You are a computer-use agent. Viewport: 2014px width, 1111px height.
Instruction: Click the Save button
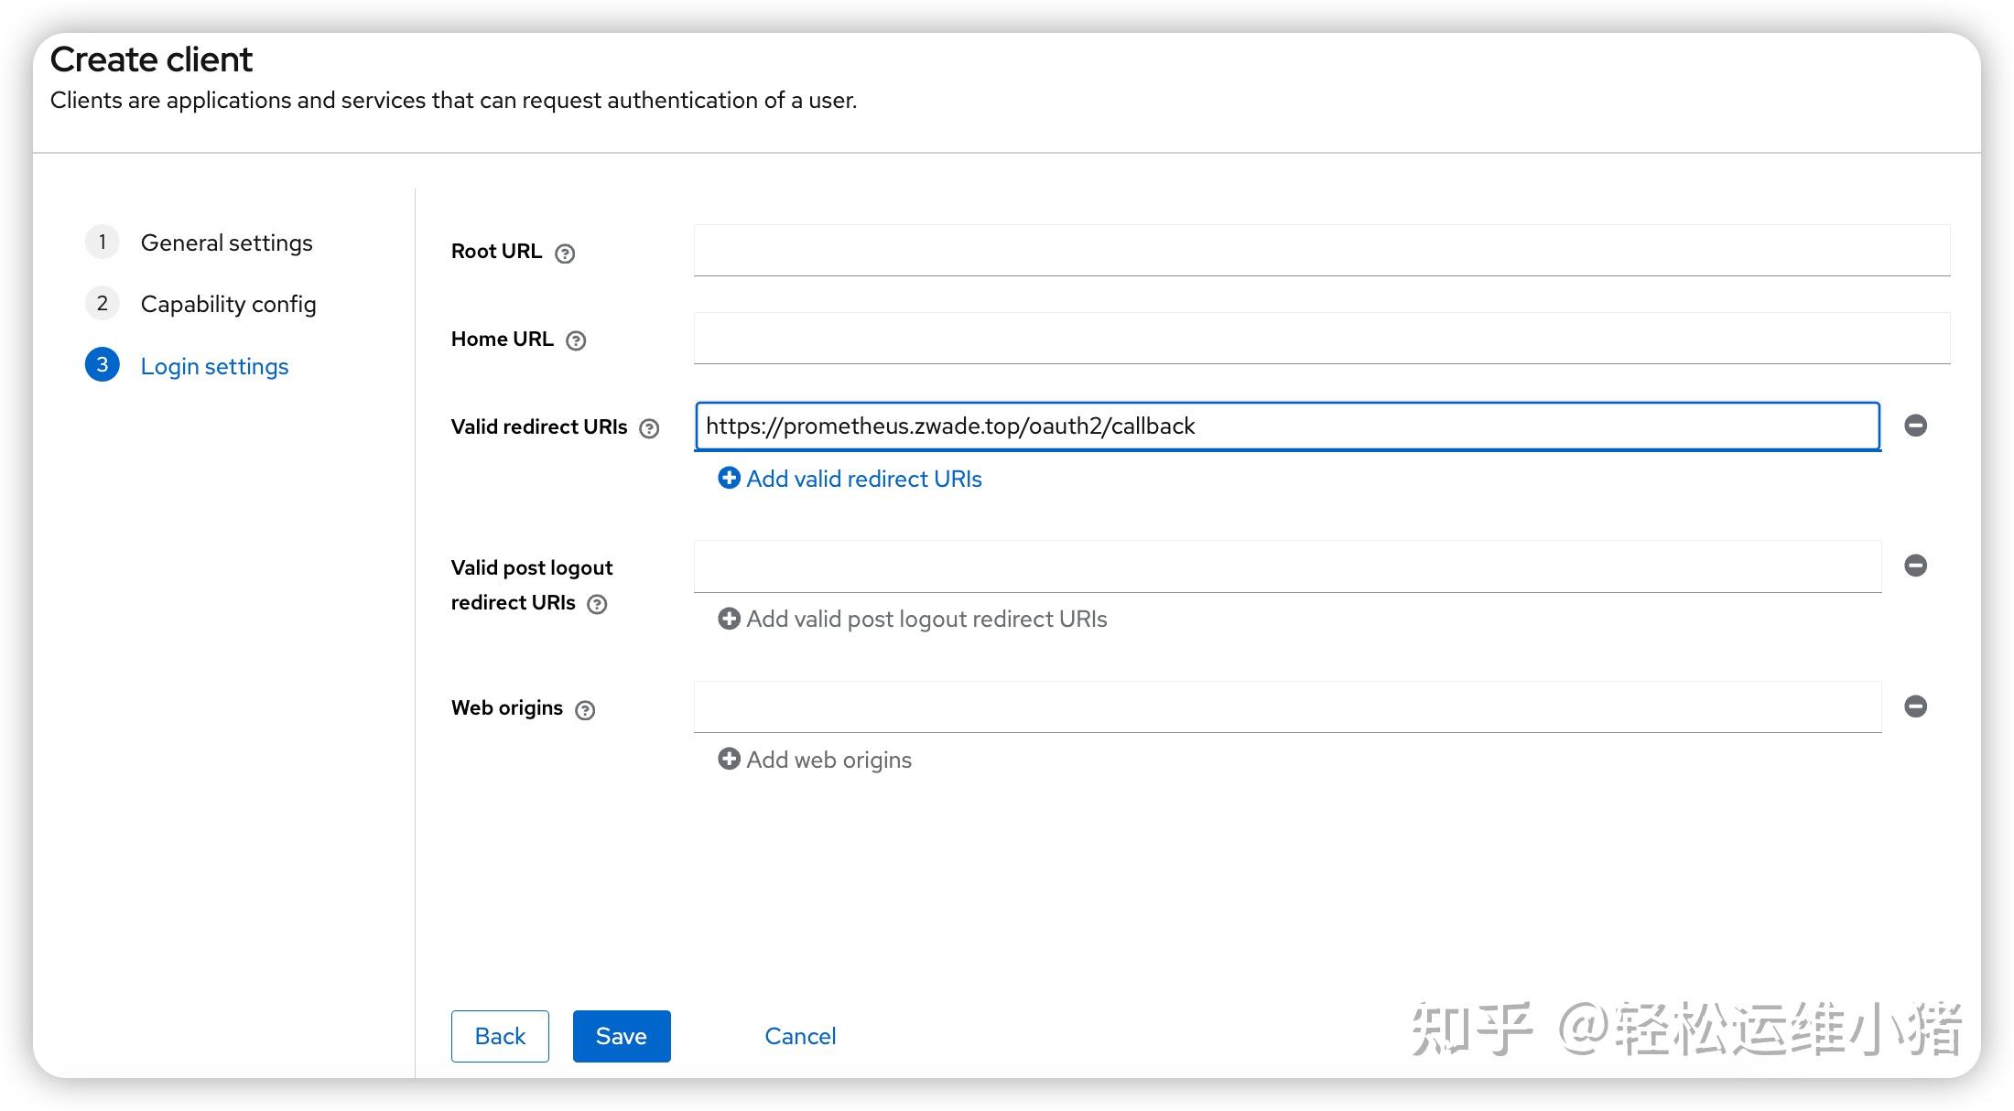[621, 1035]
